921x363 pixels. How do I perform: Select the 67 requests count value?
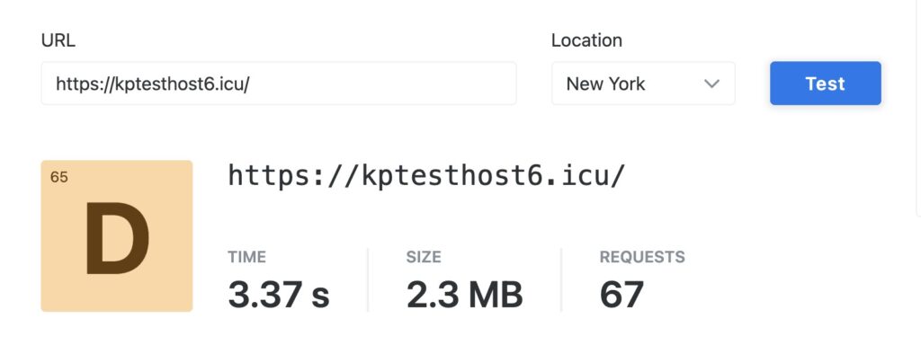click(621, 294)
